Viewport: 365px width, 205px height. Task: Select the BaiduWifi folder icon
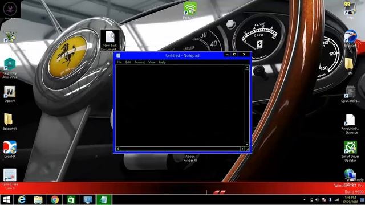[9, 121]
